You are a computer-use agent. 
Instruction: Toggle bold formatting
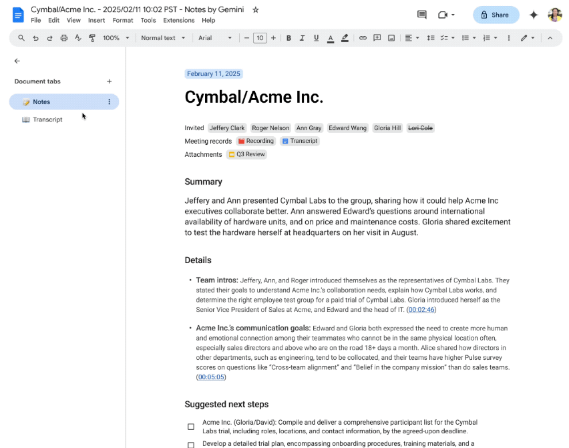[289, 38]
